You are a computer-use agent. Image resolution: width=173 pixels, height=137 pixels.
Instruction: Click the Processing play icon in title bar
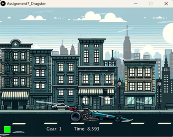click(3, 4)
